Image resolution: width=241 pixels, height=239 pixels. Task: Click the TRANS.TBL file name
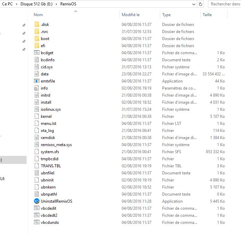click(51, 166)
